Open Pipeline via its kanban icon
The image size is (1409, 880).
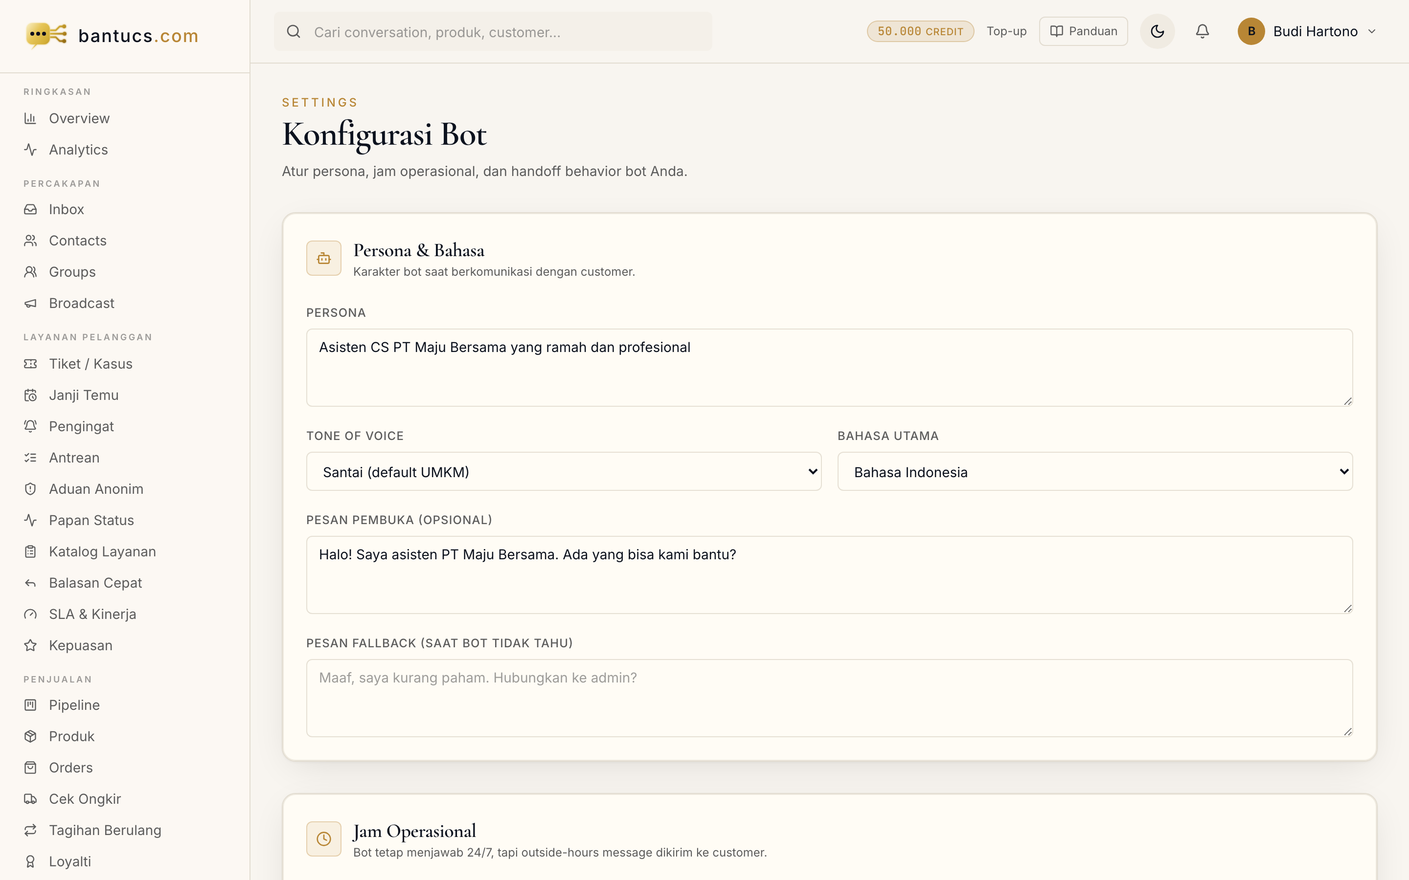(x=30, y=705)
